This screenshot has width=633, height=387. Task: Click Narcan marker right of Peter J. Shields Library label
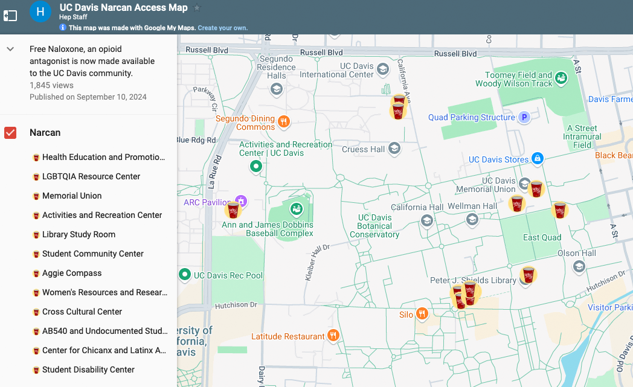[528, 275]
